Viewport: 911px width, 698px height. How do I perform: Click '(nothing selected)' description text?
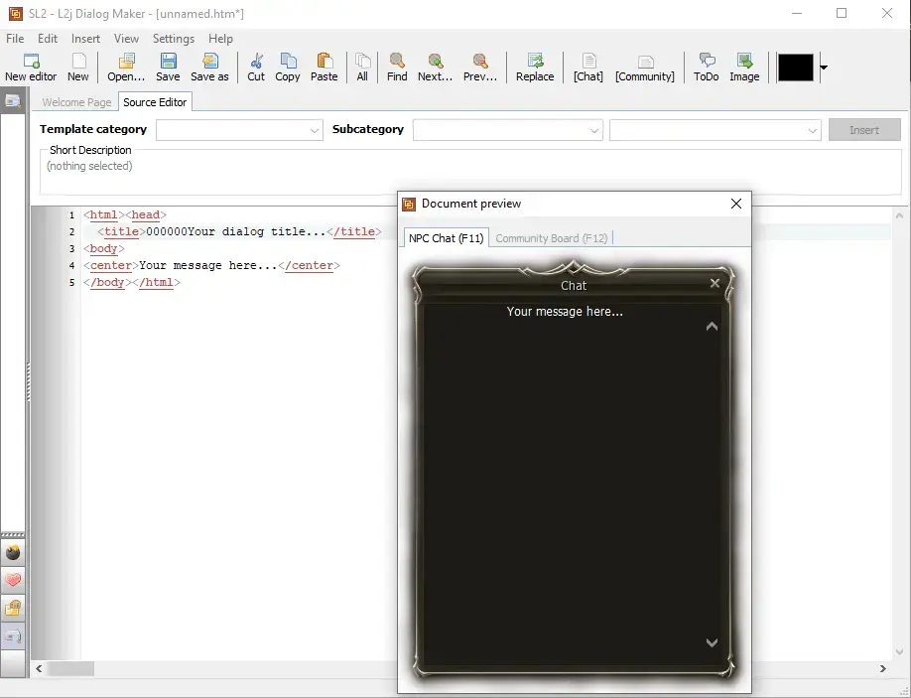pos(89,166)
